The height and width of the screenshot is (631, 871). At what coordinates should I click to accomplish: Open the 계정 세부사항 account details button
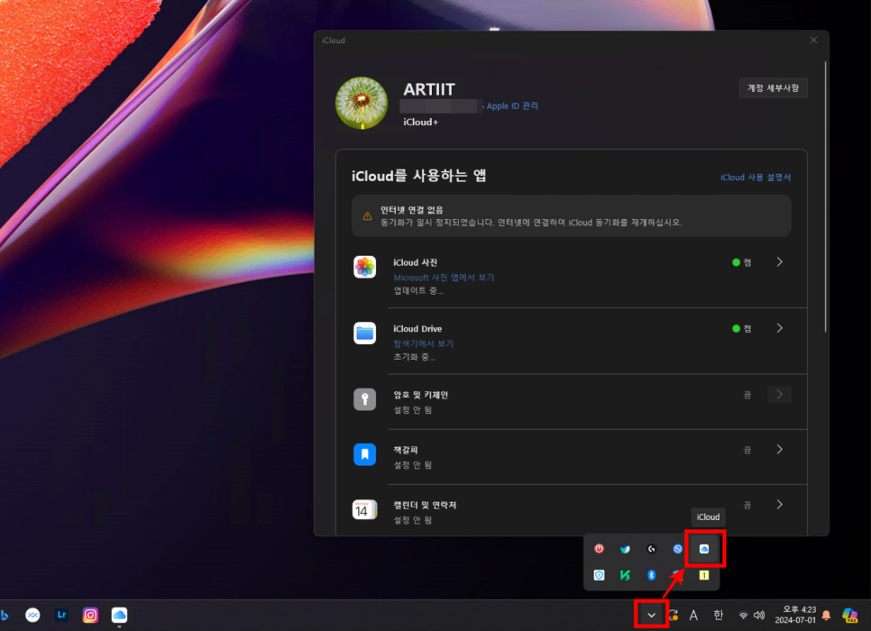click(x=774, y=87)
